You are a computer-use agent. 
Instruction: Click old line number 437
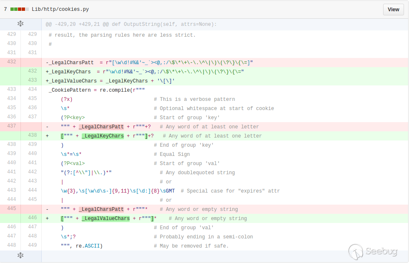(12, 126)
